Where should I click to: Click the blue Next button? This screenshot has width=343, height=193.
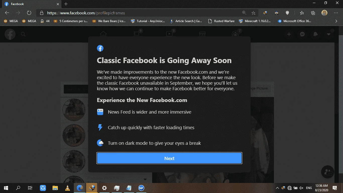(x=169, y=158)
